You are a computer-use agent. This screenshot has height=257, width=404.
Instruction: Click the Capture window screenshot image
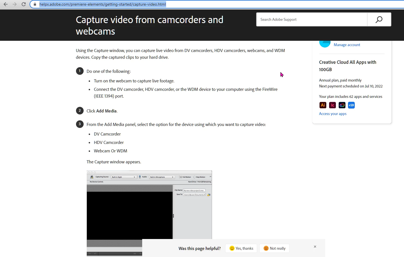pyautogui.click(x=149, y=213)
